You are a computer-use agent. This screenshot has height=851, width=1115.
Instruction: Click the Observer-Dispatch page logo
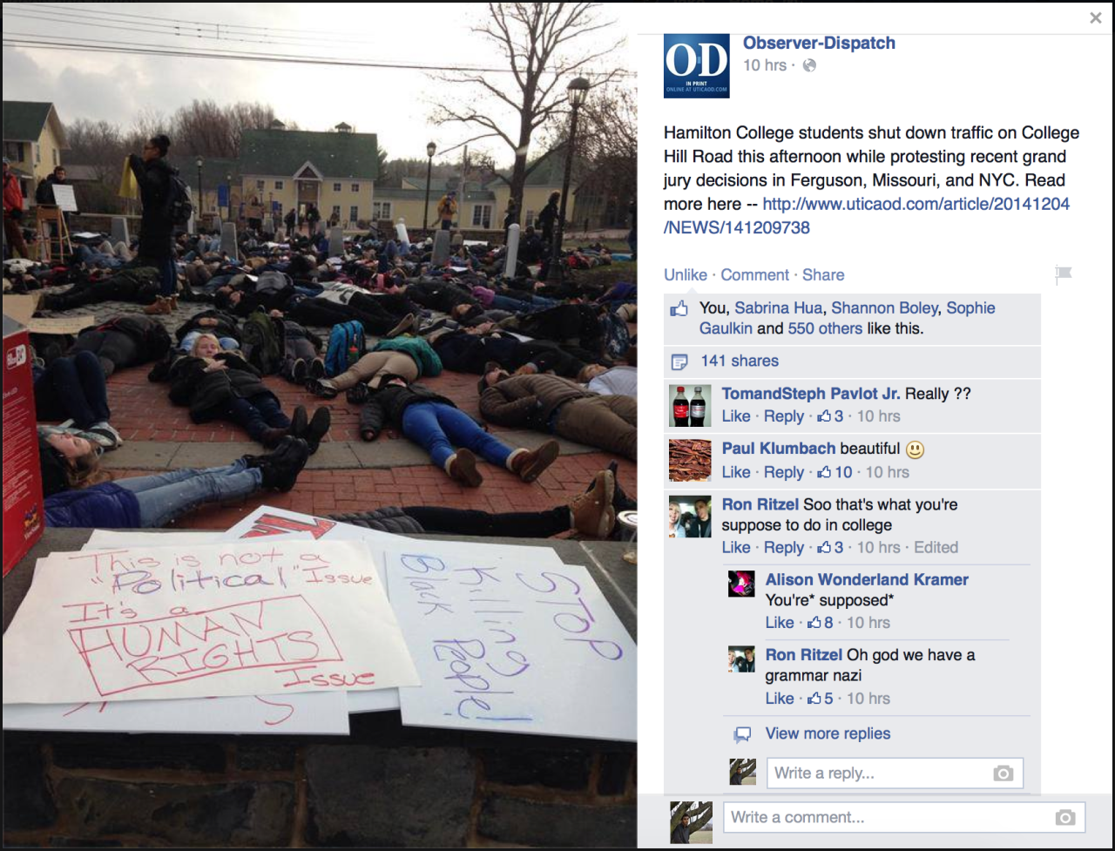click(x=697, y=65)
